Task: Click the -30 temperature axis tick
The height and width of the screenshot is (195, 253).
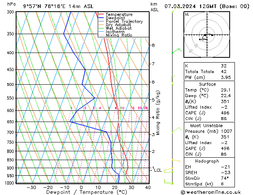Action: pyautogui.click(x=31, y=187)
